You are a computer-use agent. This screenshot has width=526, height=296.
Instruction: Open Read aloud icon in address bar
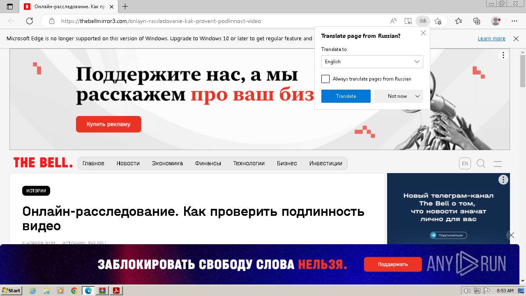point(393,21)
